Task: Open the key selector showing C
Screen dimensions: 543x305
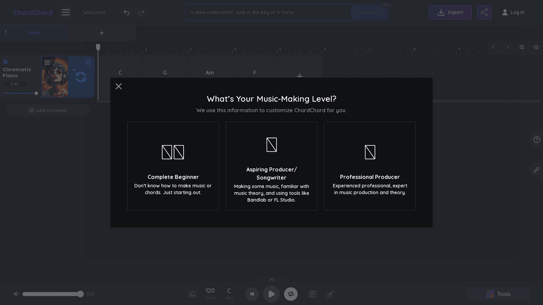Action: (229, 293)
